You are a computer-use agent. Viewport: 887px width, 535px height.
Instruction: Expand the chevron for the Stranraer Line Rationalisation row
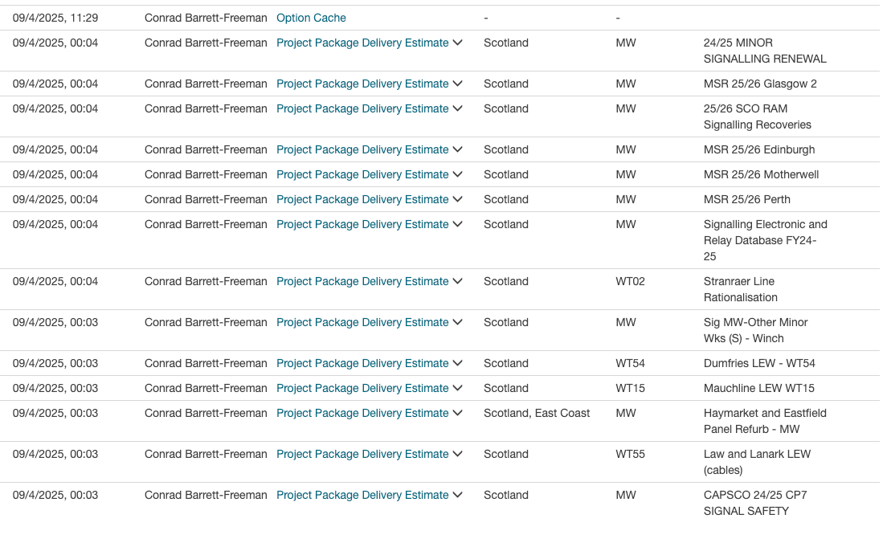point(458,281)
